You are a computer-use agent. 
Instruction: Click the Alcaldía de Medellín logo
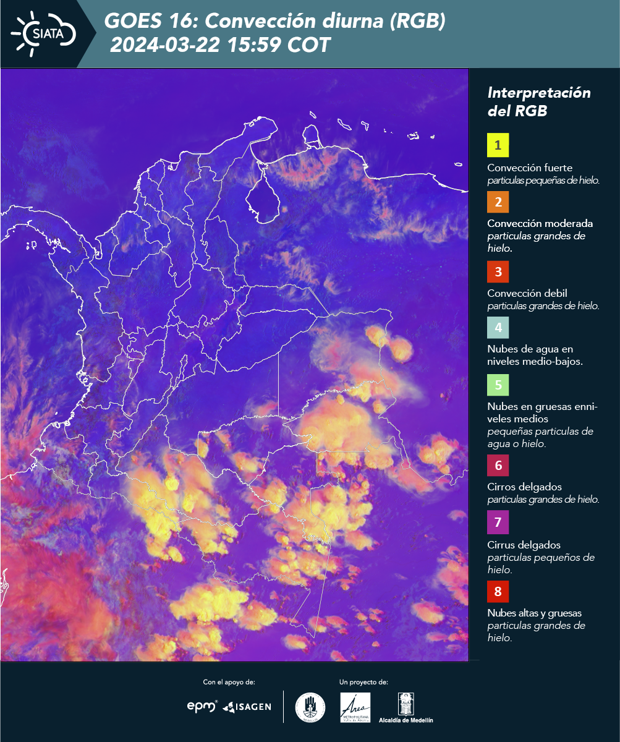tap(406, 707)
